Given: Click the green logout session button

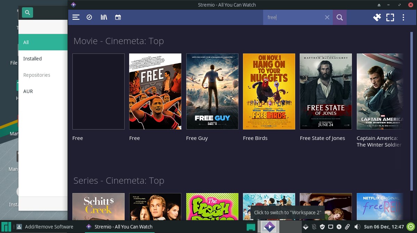Looking at the screenshot, I should 411,227.
